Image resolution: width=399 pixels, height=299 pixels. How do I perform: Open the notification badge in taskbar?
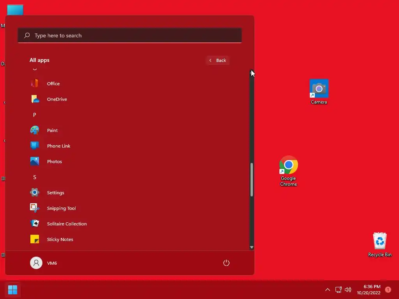(388, 290)
